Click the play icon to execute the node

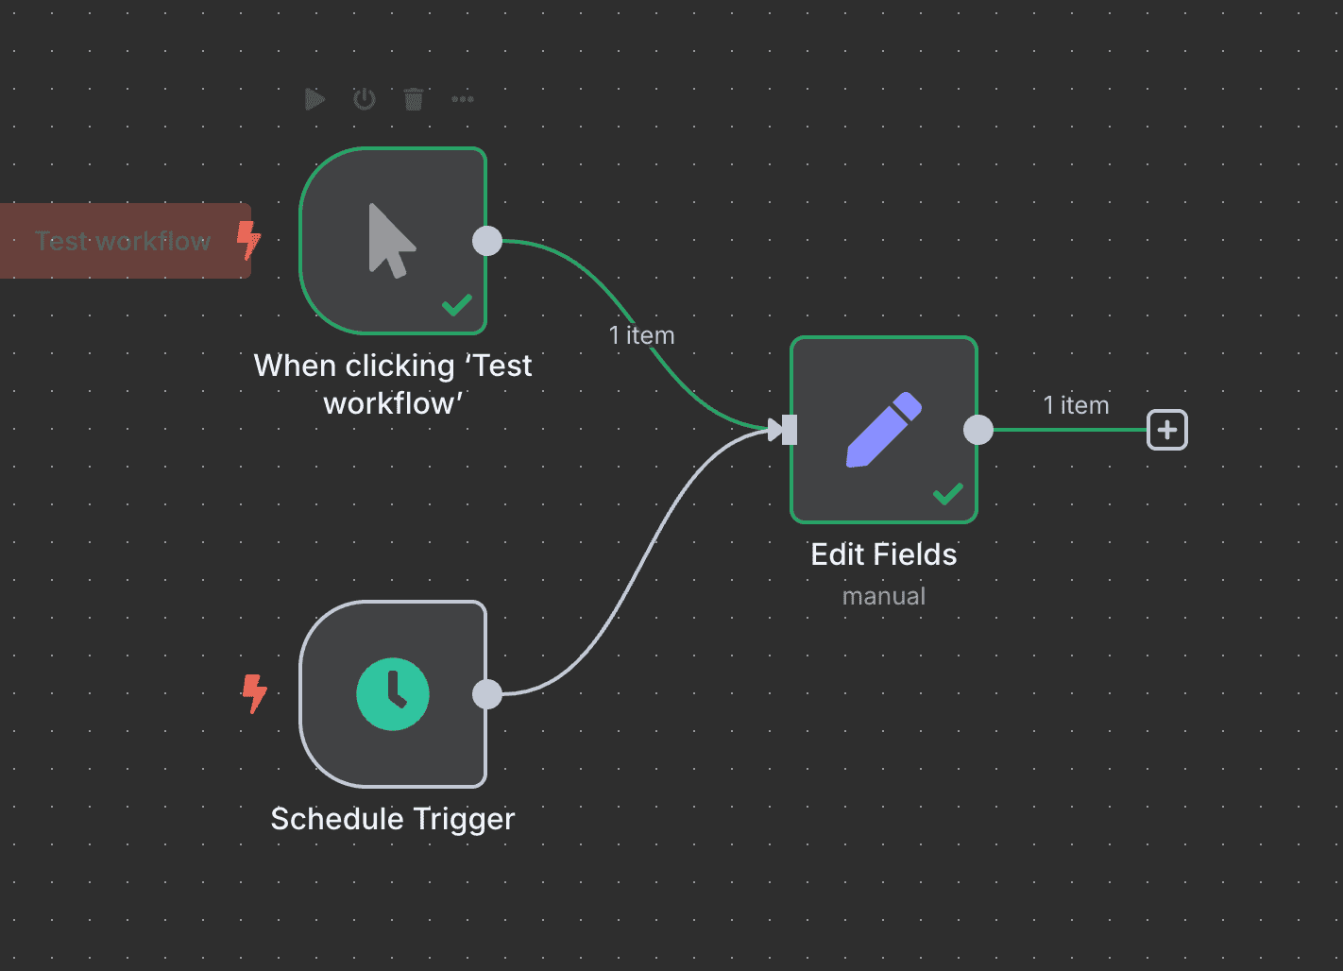coord(314,99)
